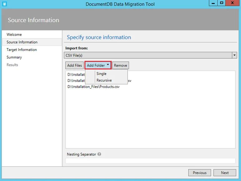Viewport: 241px width, 181px height.
Task: Click the Remove button
Action: (x=120, y=65)
